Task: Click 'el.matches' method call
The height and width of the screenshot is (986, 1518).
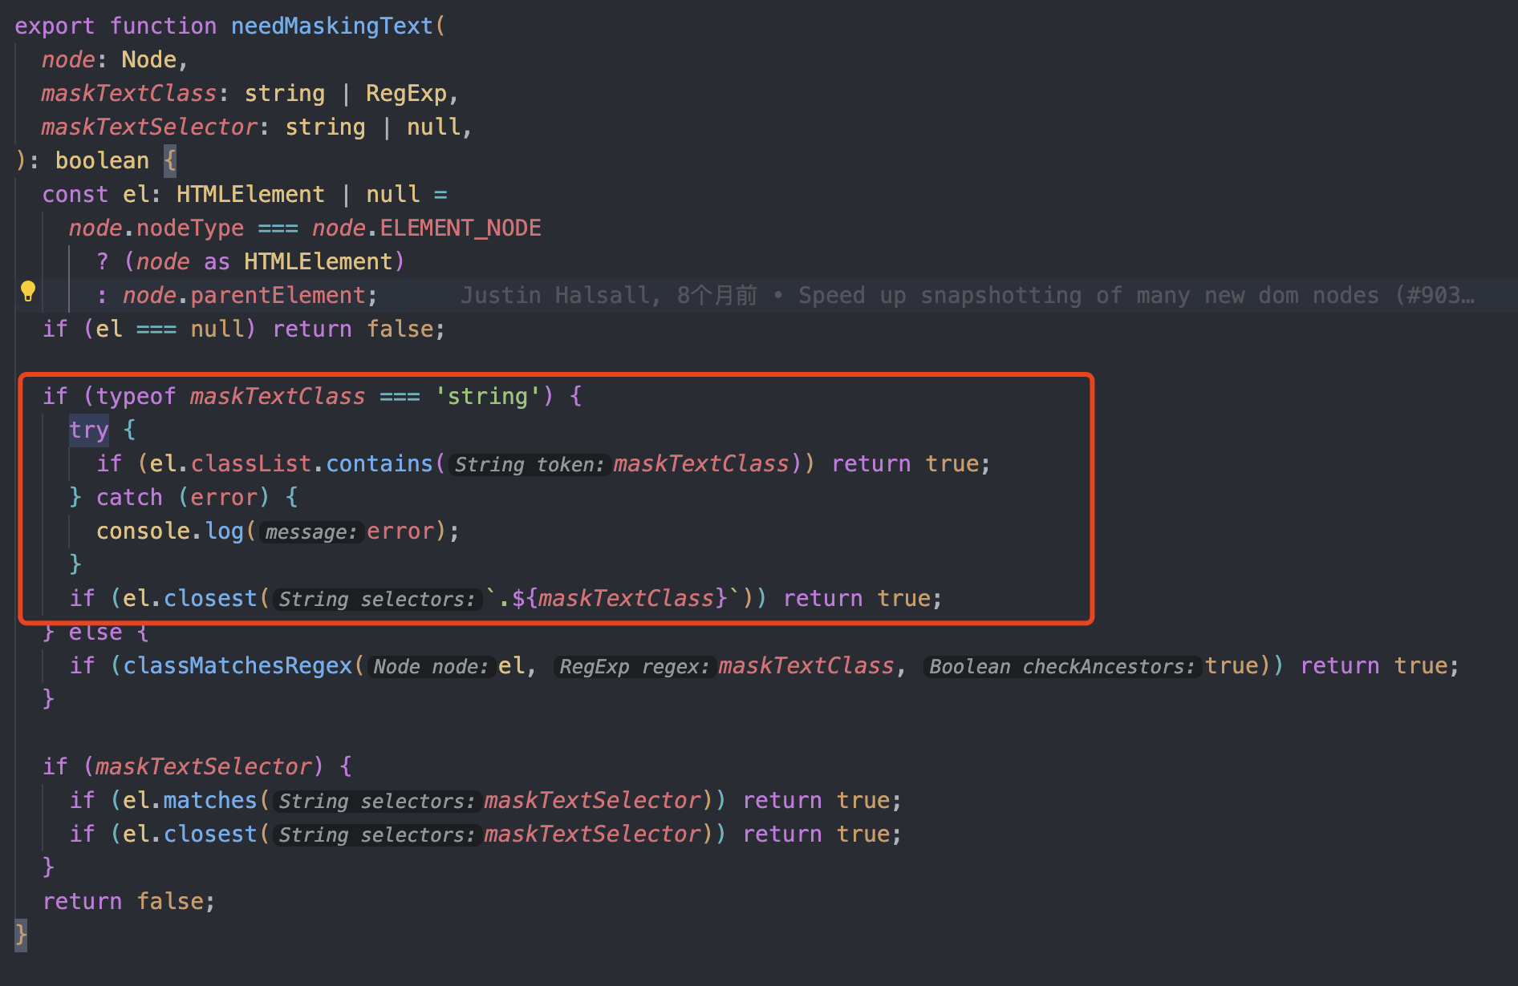Action: 189,800
